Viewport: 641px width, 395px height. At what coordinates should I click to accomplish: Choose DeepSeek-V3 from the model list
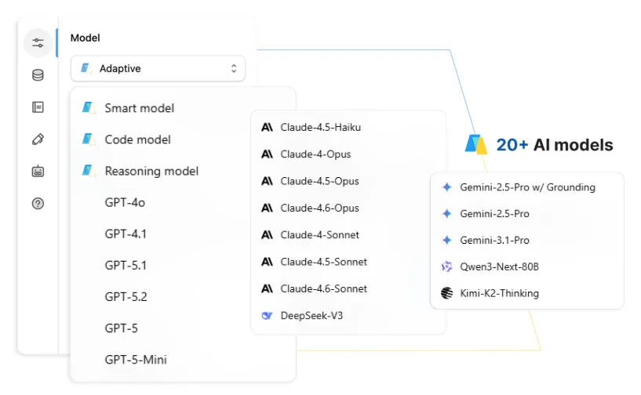(311, 316)
